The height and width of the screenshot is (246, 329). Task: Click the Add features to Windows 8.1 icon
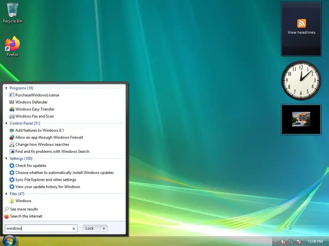12,130
